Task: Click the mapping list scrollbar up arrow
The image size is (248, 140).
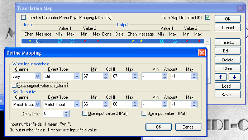Action: point(207,42)
